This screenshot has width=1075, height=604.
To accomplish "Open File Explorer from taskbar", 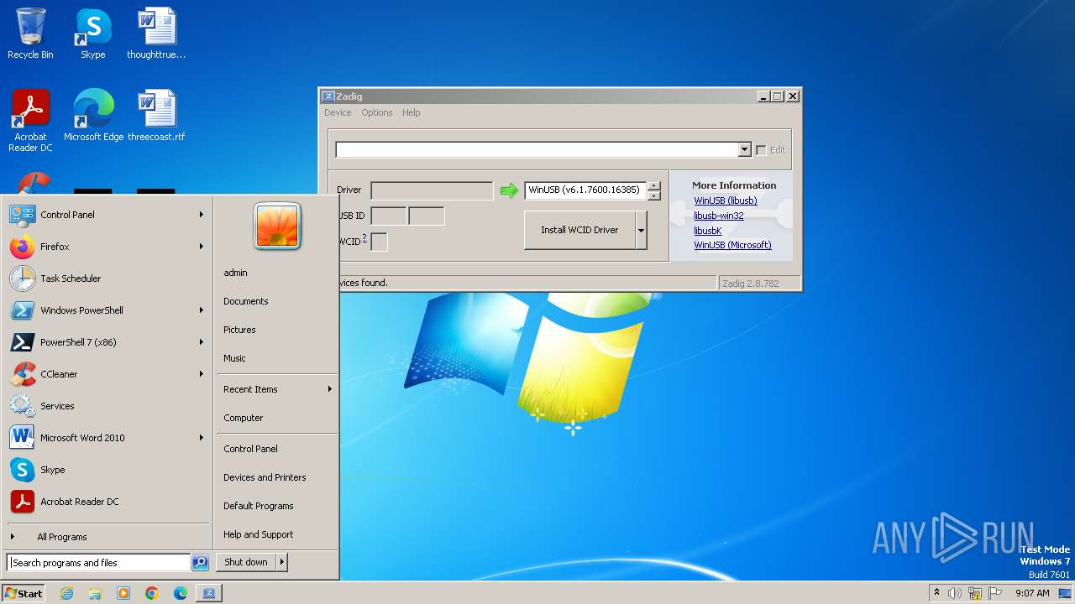I will (95, 593).
